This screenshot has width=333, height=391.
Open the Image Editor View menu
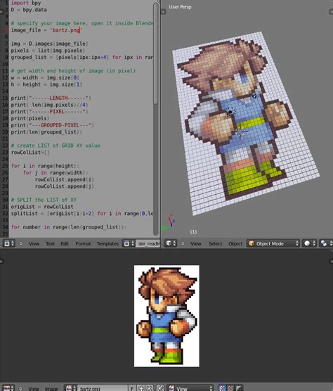click(x=34, y=388)
